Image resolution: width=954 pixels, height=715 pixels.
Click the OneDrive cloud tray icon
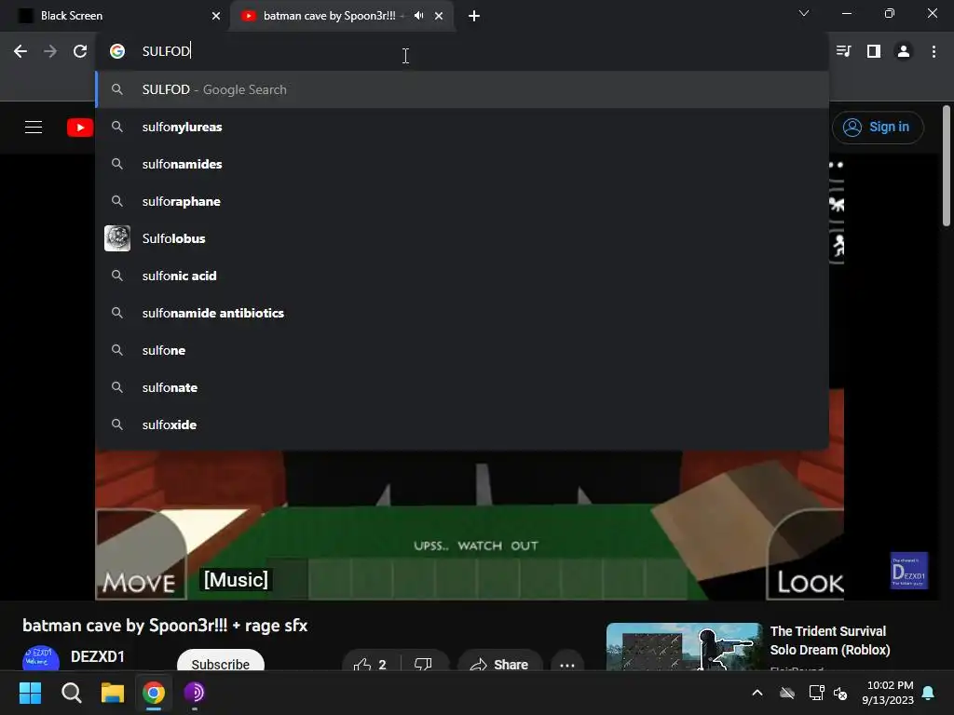click(787, 693)
